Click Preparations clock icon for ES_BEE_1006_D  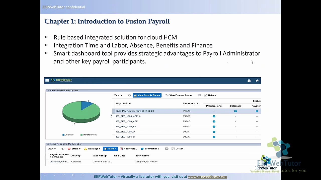tap(214, 132)
